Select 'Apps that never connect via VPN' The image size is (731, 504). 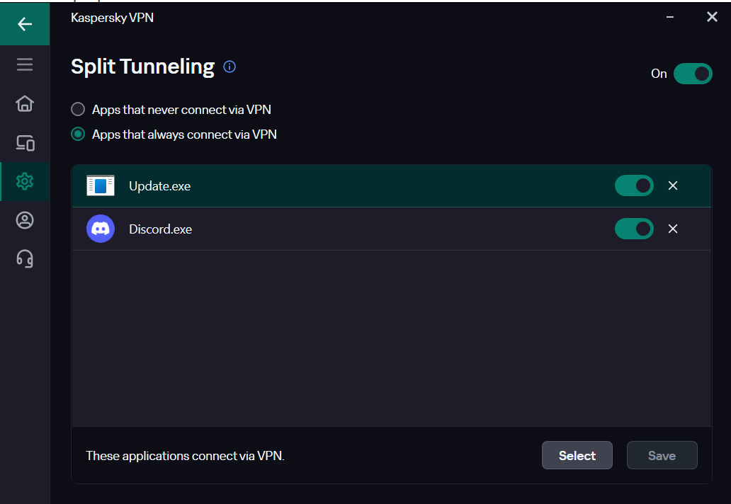(171, 110)
